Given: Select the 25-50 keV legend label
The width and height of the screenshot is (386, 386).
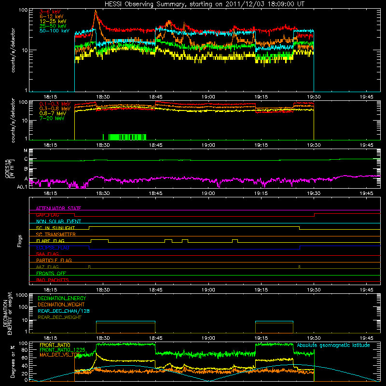Looking at the screenshot, I should (53, 26).
